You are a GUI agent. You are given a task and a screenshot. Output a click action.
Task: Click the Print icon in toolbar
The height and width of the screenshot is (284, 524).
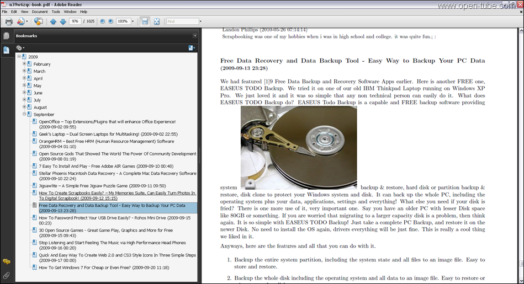pos(9,22)
